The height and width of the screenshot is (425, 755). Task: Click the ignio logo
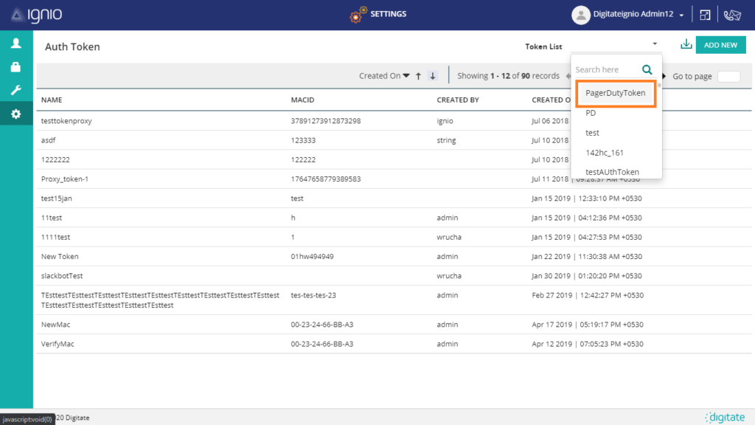[x=37, y=15]
